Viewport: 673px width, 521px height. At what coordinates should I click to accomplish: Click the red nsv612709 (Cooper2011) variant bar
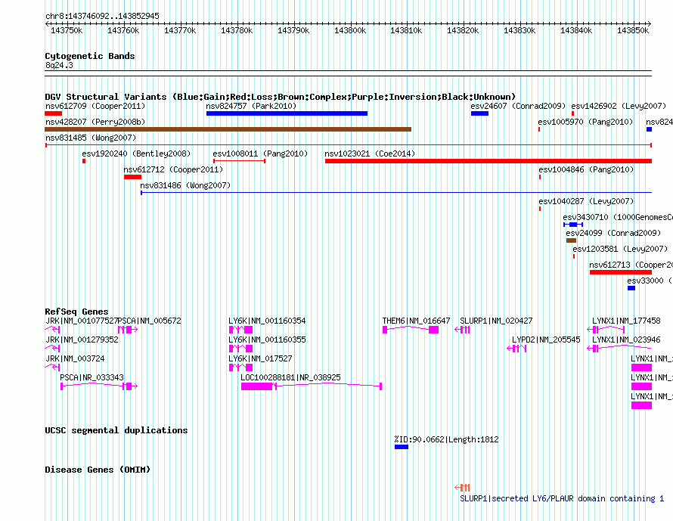click(x=53, y=113)
